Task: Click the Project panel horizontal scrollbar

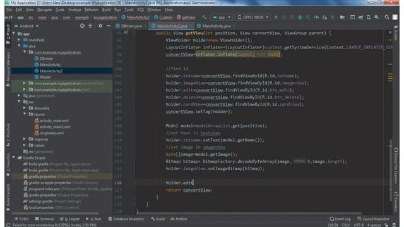Action: (55, 213)
